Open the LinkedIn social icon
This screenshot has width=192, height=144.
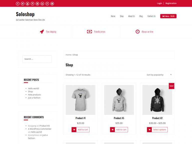[42, 4]
